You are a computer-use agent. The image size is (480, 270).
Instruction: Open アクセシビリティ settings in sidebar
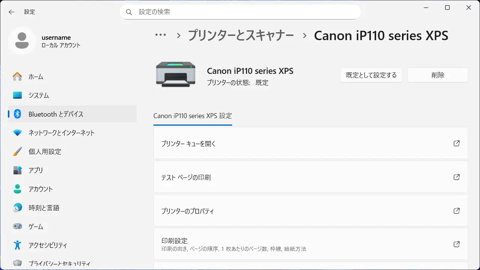click(48, 246)
